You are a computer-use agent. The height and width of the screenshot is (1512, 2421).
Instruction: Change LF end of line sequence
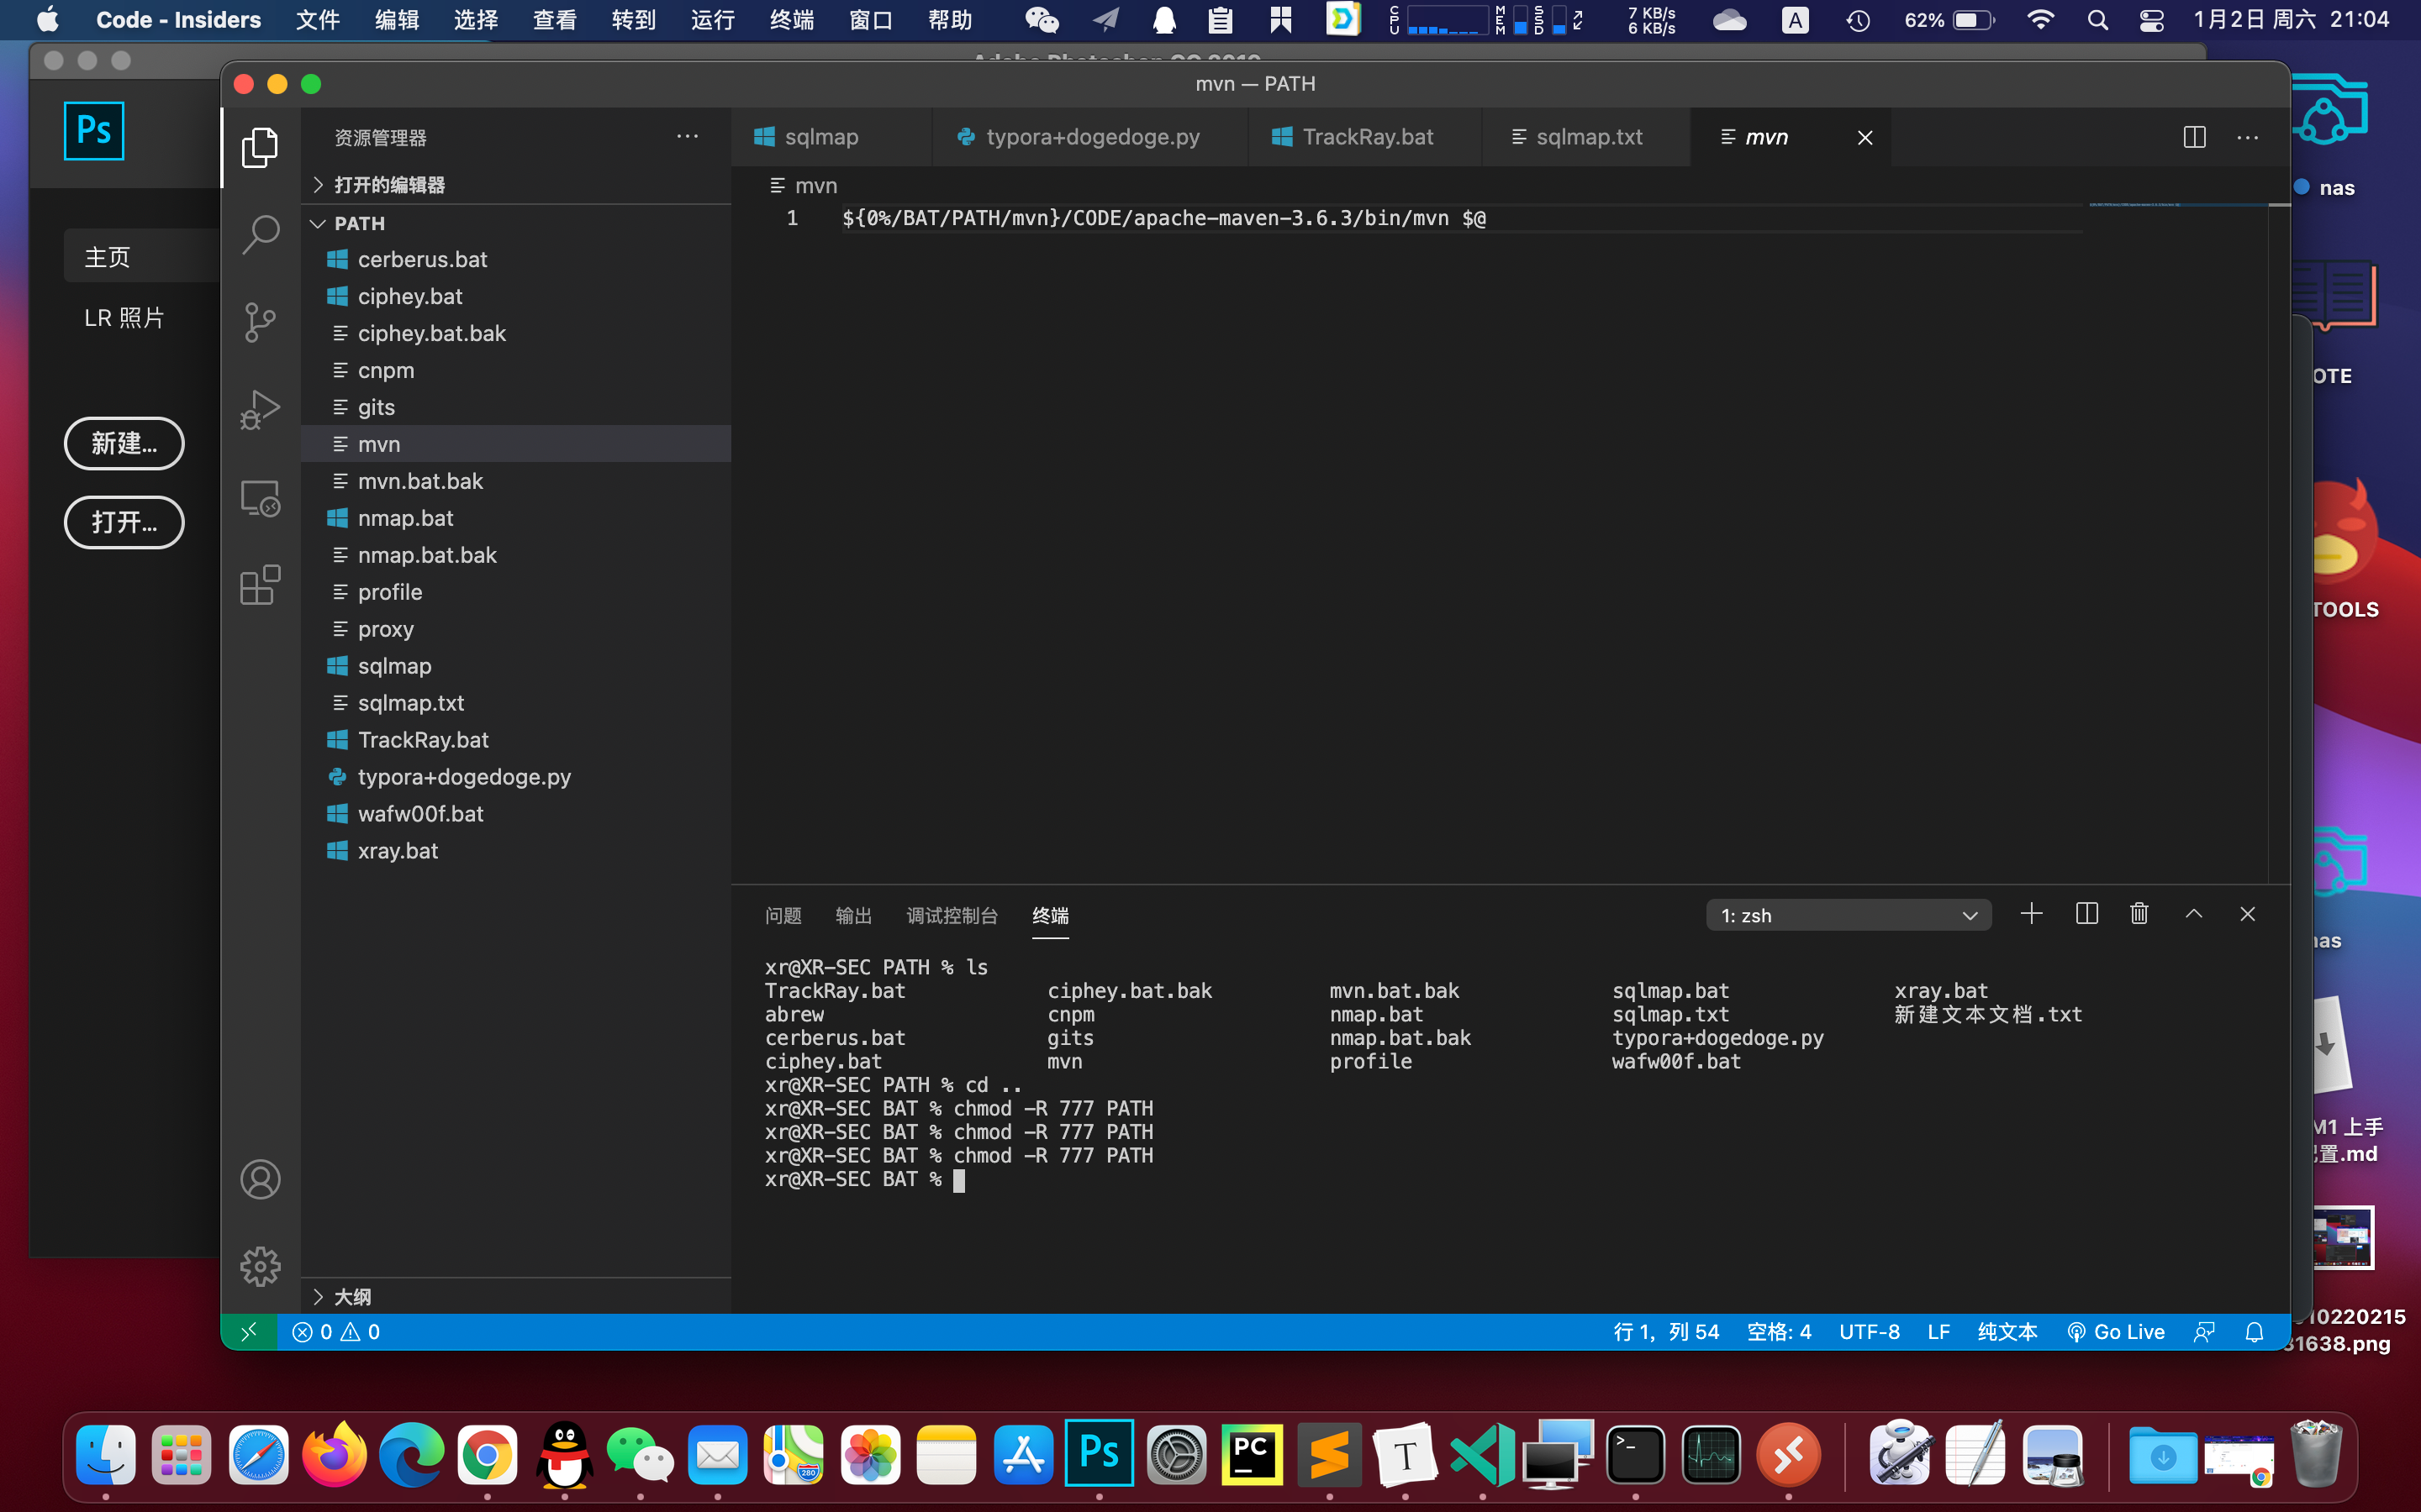click(1938, 1332)
